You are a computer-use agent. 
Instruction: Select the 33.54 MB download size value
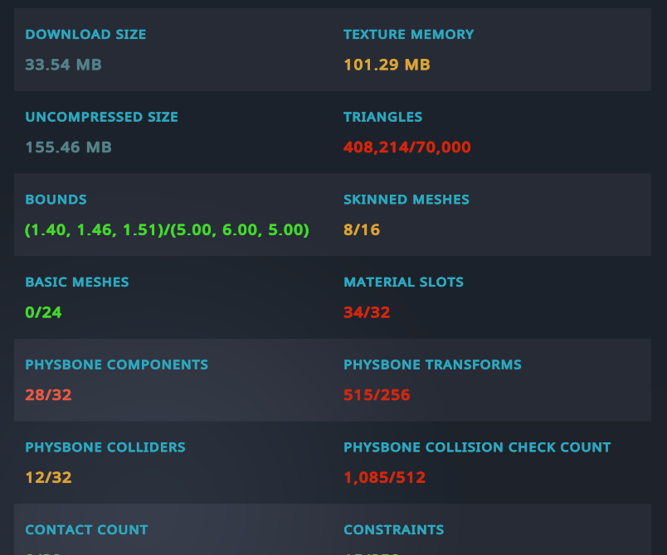[63, 65]
